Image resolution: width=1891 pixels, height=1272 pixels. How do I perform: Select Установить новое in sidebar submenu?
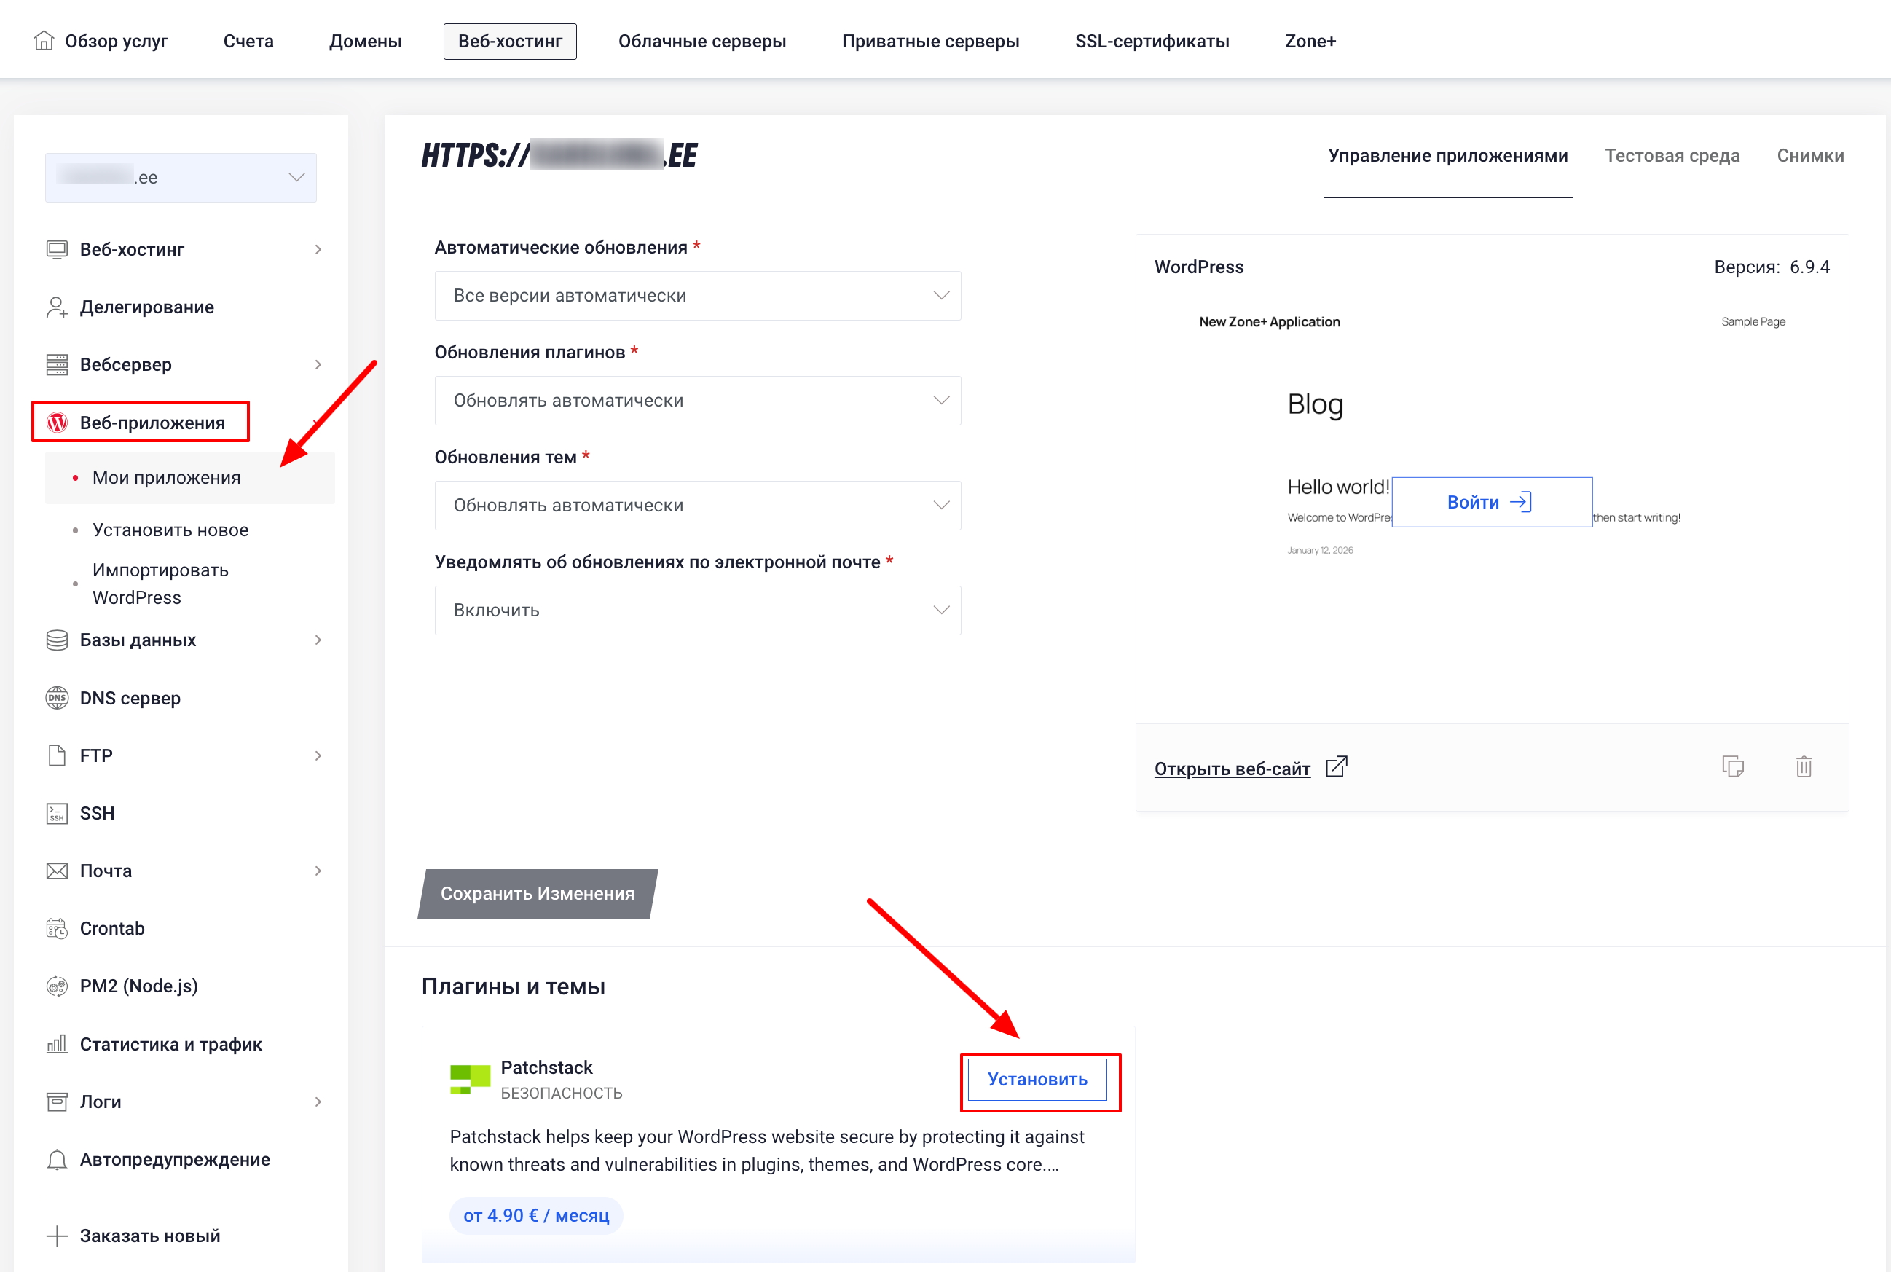[x=170, y=530]
